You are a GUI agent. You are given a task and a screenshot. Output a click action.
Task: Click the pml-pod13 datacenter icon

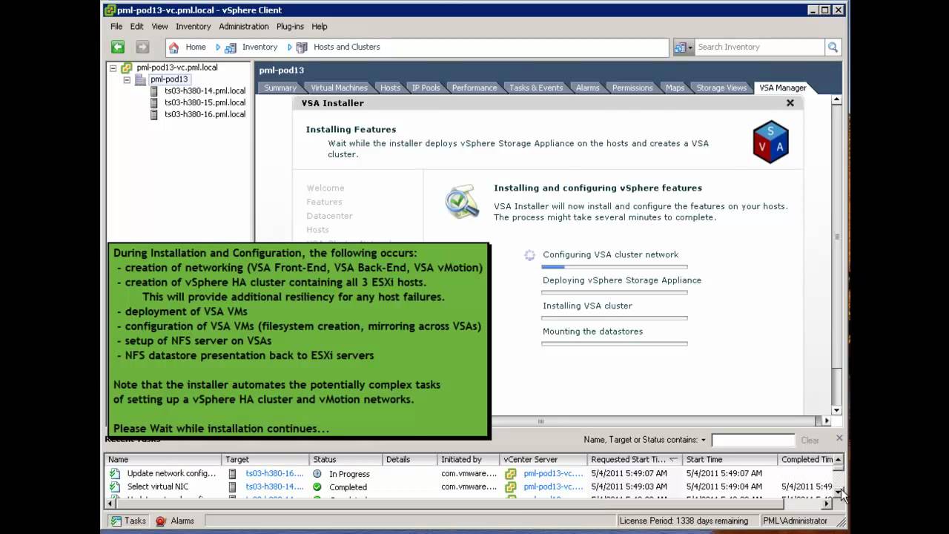click(x=140, y=79)
